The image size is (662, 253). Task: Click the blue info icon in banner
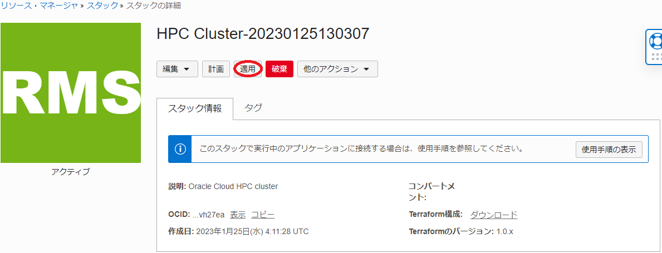point(180,149)
